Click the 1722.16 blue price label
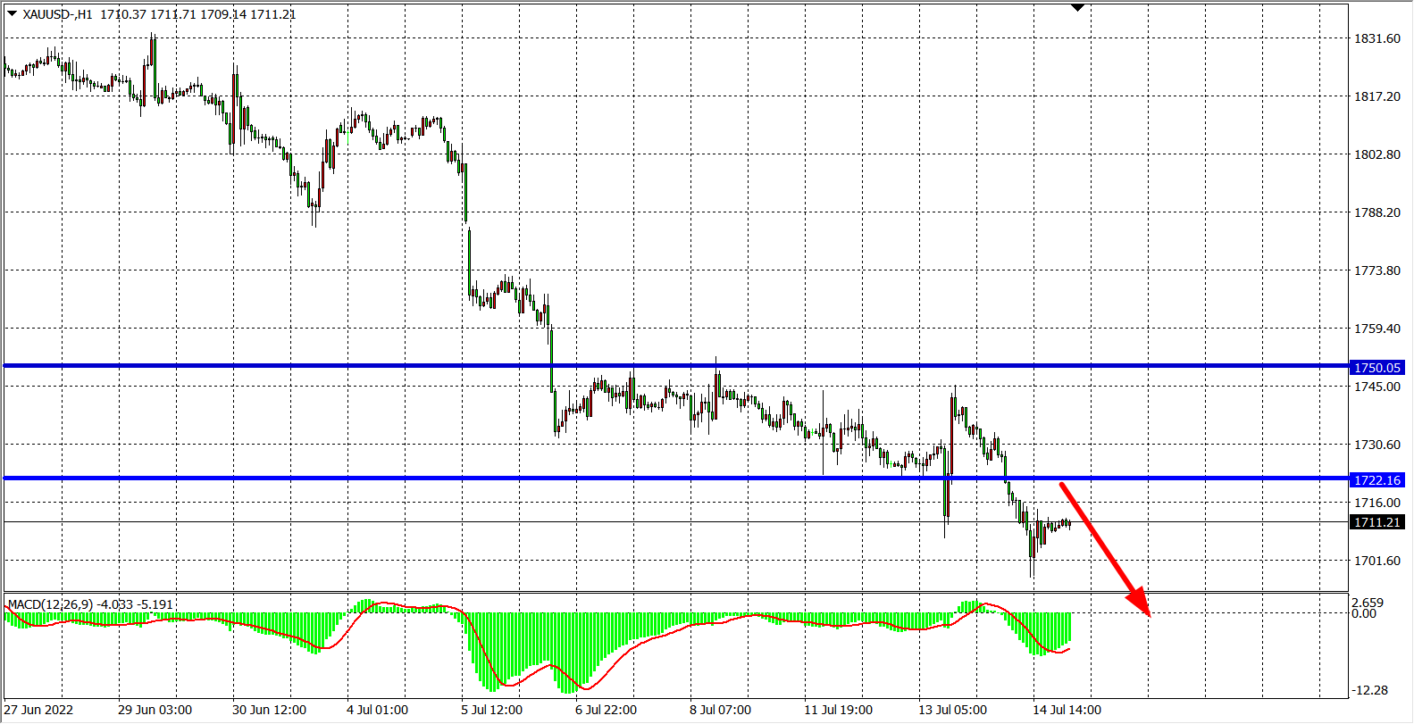1414x724 pixels. click(1376, 480)
